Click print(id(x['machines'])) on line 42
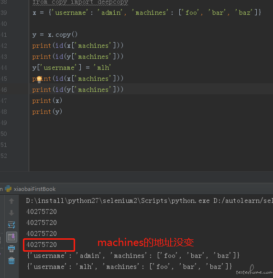 (78, 46)
